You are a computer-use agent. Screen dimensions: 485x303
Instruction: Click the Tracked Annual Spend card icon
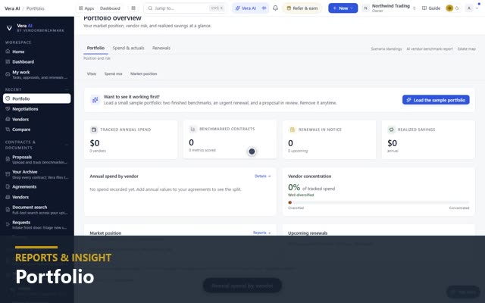[94, 130]
